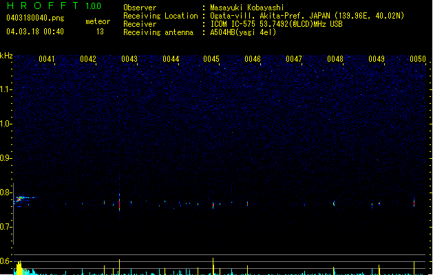Click the 'Receiving Location' field label
The height and width of the screenshot is (275, 433).
(160, 16)
